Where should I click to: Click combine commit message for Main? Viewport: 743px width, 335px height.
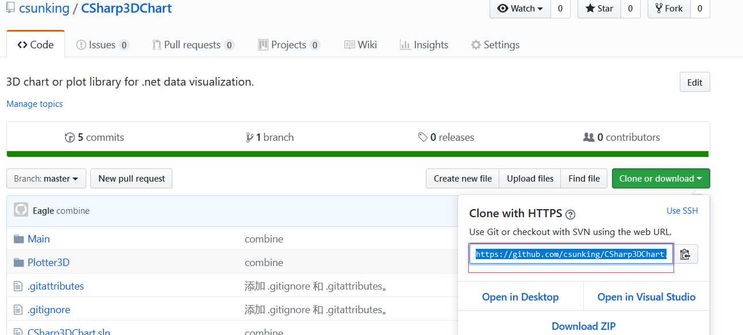(x=264, y=239)
